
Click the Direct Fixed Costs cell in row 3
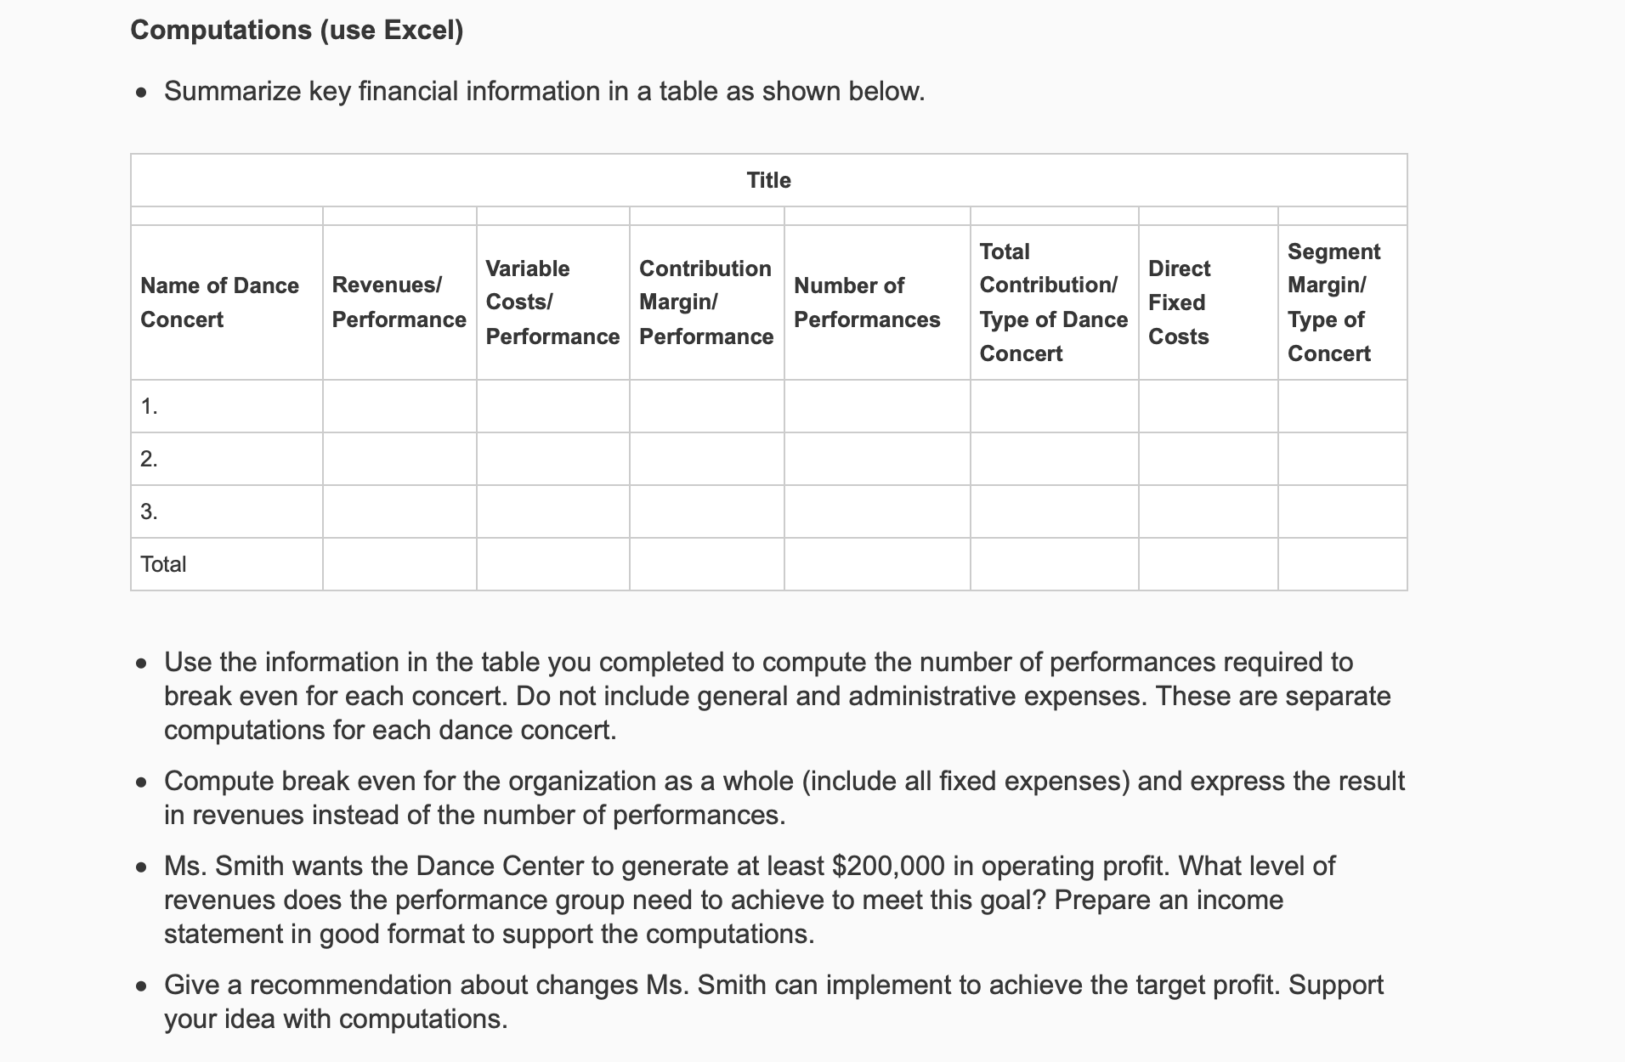pos(1208,511)
